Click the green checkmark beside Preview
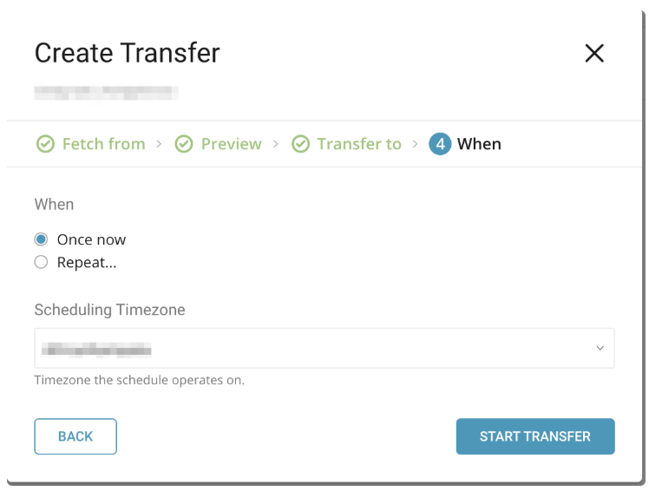The width and height of the screenshot is (649, 491). 184,144
